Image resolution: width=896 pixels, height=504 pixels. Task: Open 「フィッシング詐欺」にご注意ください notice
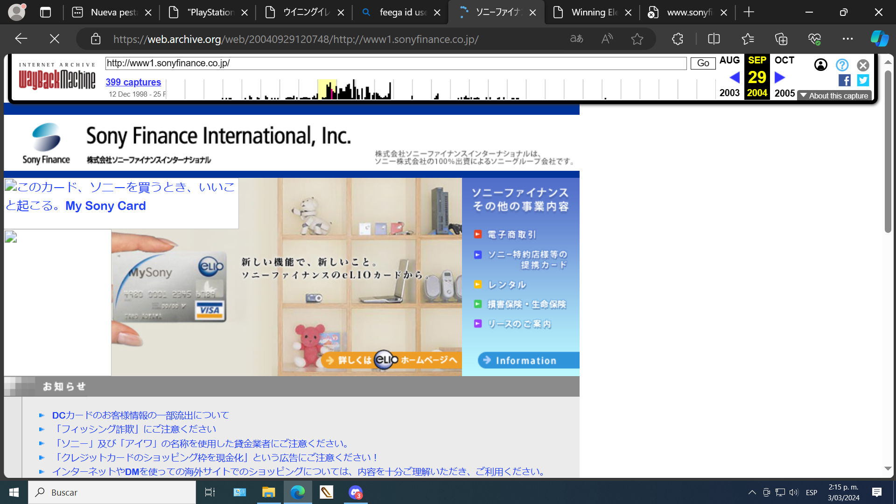tap(134, 429)
